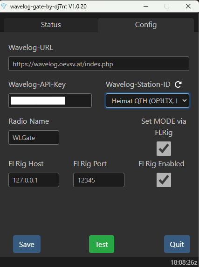
Task: Select the Radio Name field with WLGate
Action: coord(34,138)
